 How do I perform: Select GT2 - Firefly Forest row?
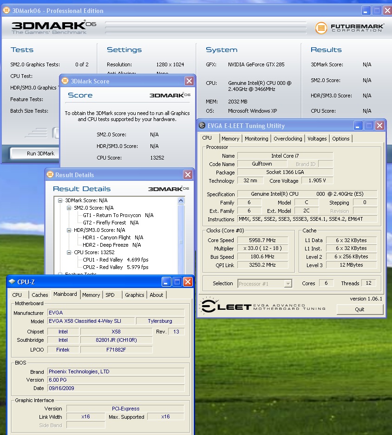tap(111, 223)
